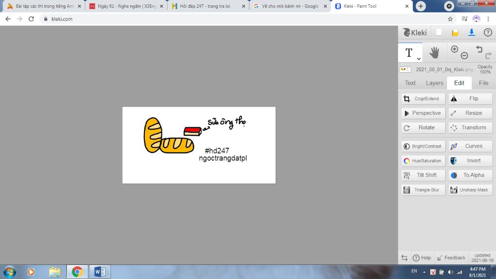Open Microsoft Word from taskbar
The width and height of the screenshot is (496, 279).
100,272
